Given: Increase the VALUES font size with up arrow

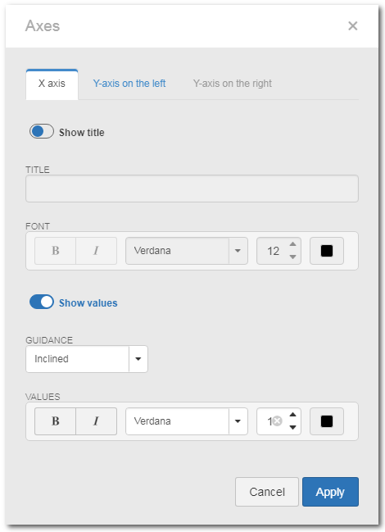Looking at the screenshot, I should pyautogui.click(x=292, y=414).
